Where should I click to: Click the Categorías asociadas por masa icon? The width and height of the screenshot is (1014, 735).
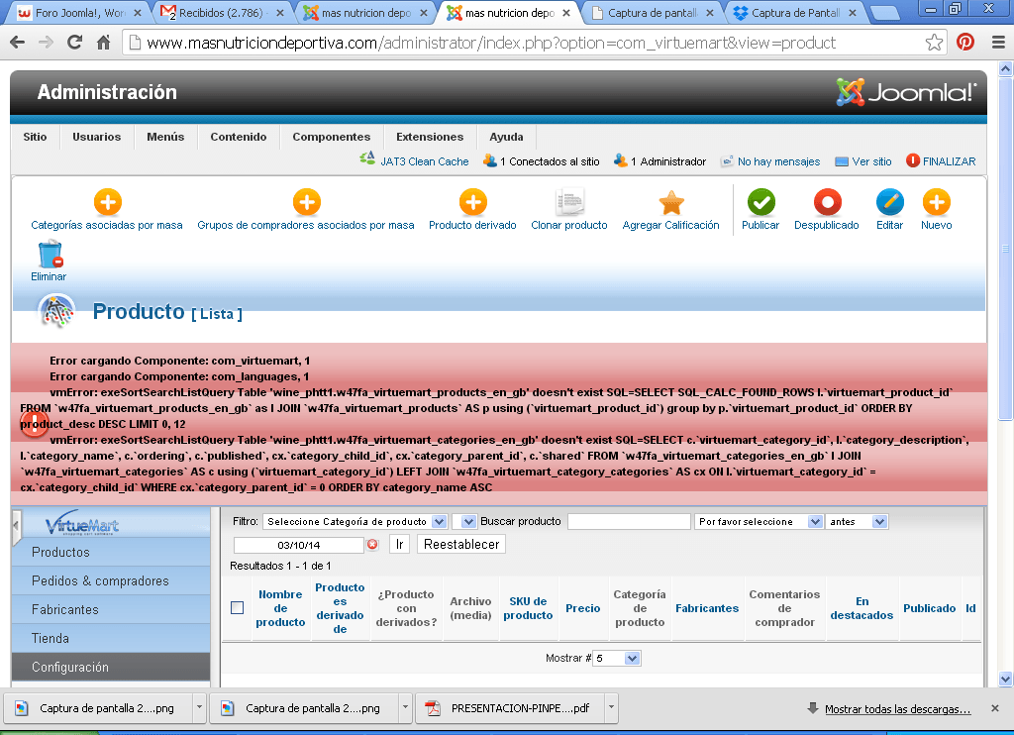click(108, 202)
